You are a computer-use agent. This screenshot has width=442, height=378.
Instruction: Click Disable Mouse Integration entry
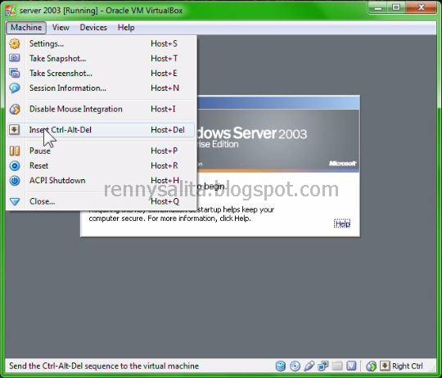(101, 109)
